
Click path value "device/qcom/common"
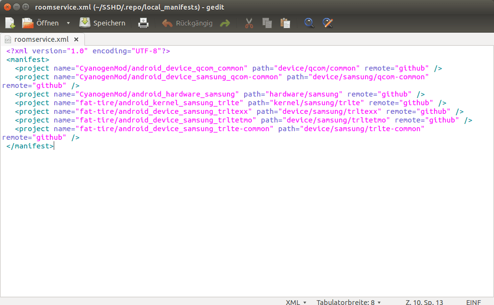click(317, 68)
